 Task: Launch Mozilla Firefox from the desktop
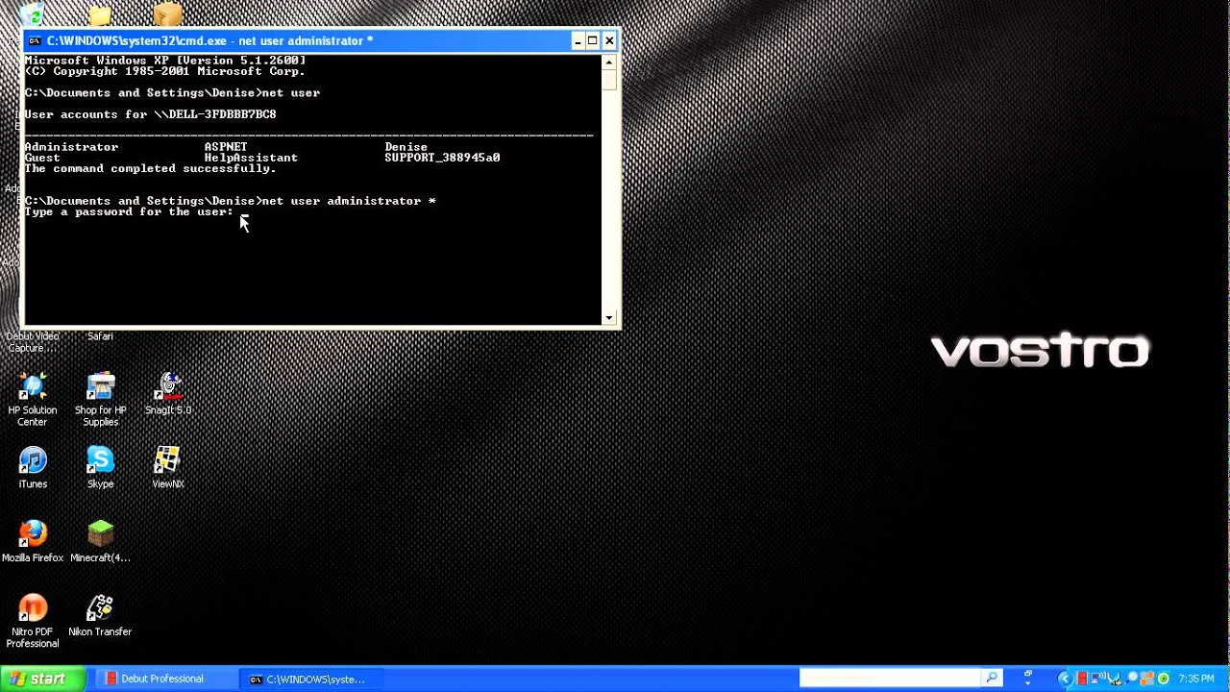33,542
